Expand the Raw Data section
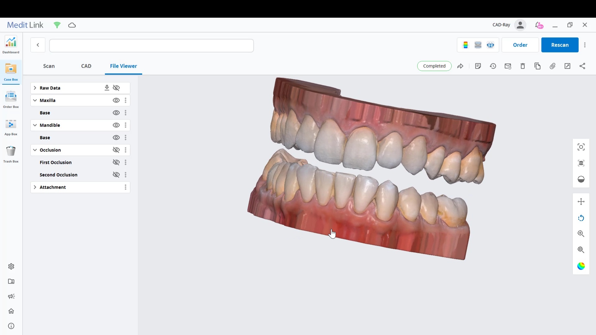This screenshot has width=596, height=335. pos(35,88)
